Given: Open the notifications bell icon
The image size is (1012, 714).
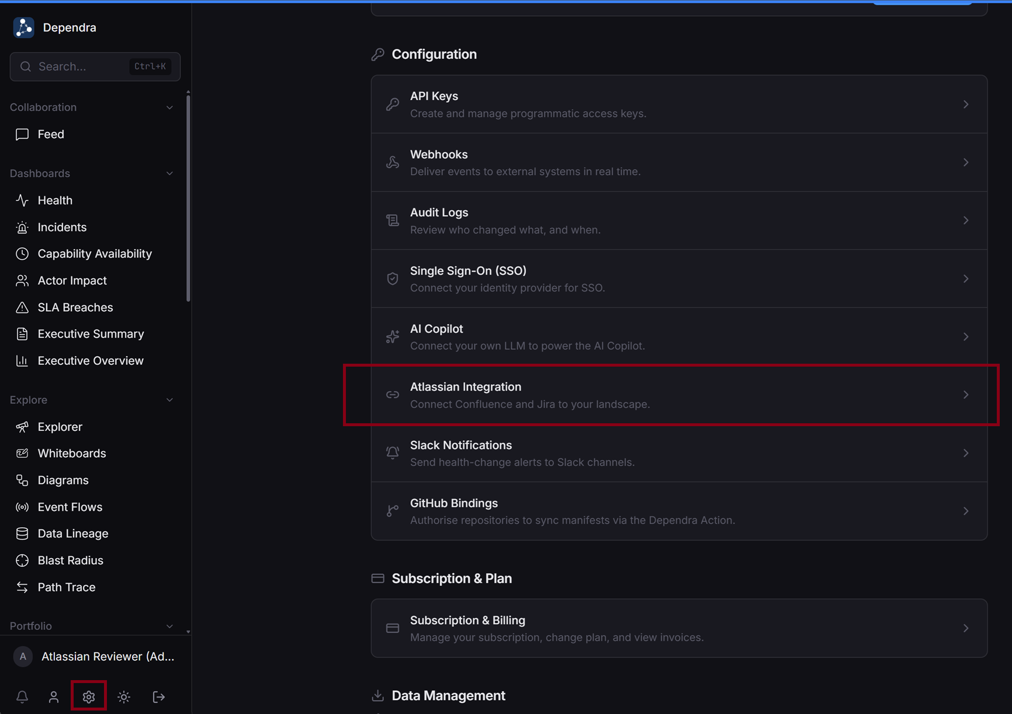Looking at the screenshot, I should tap(22, 696).
